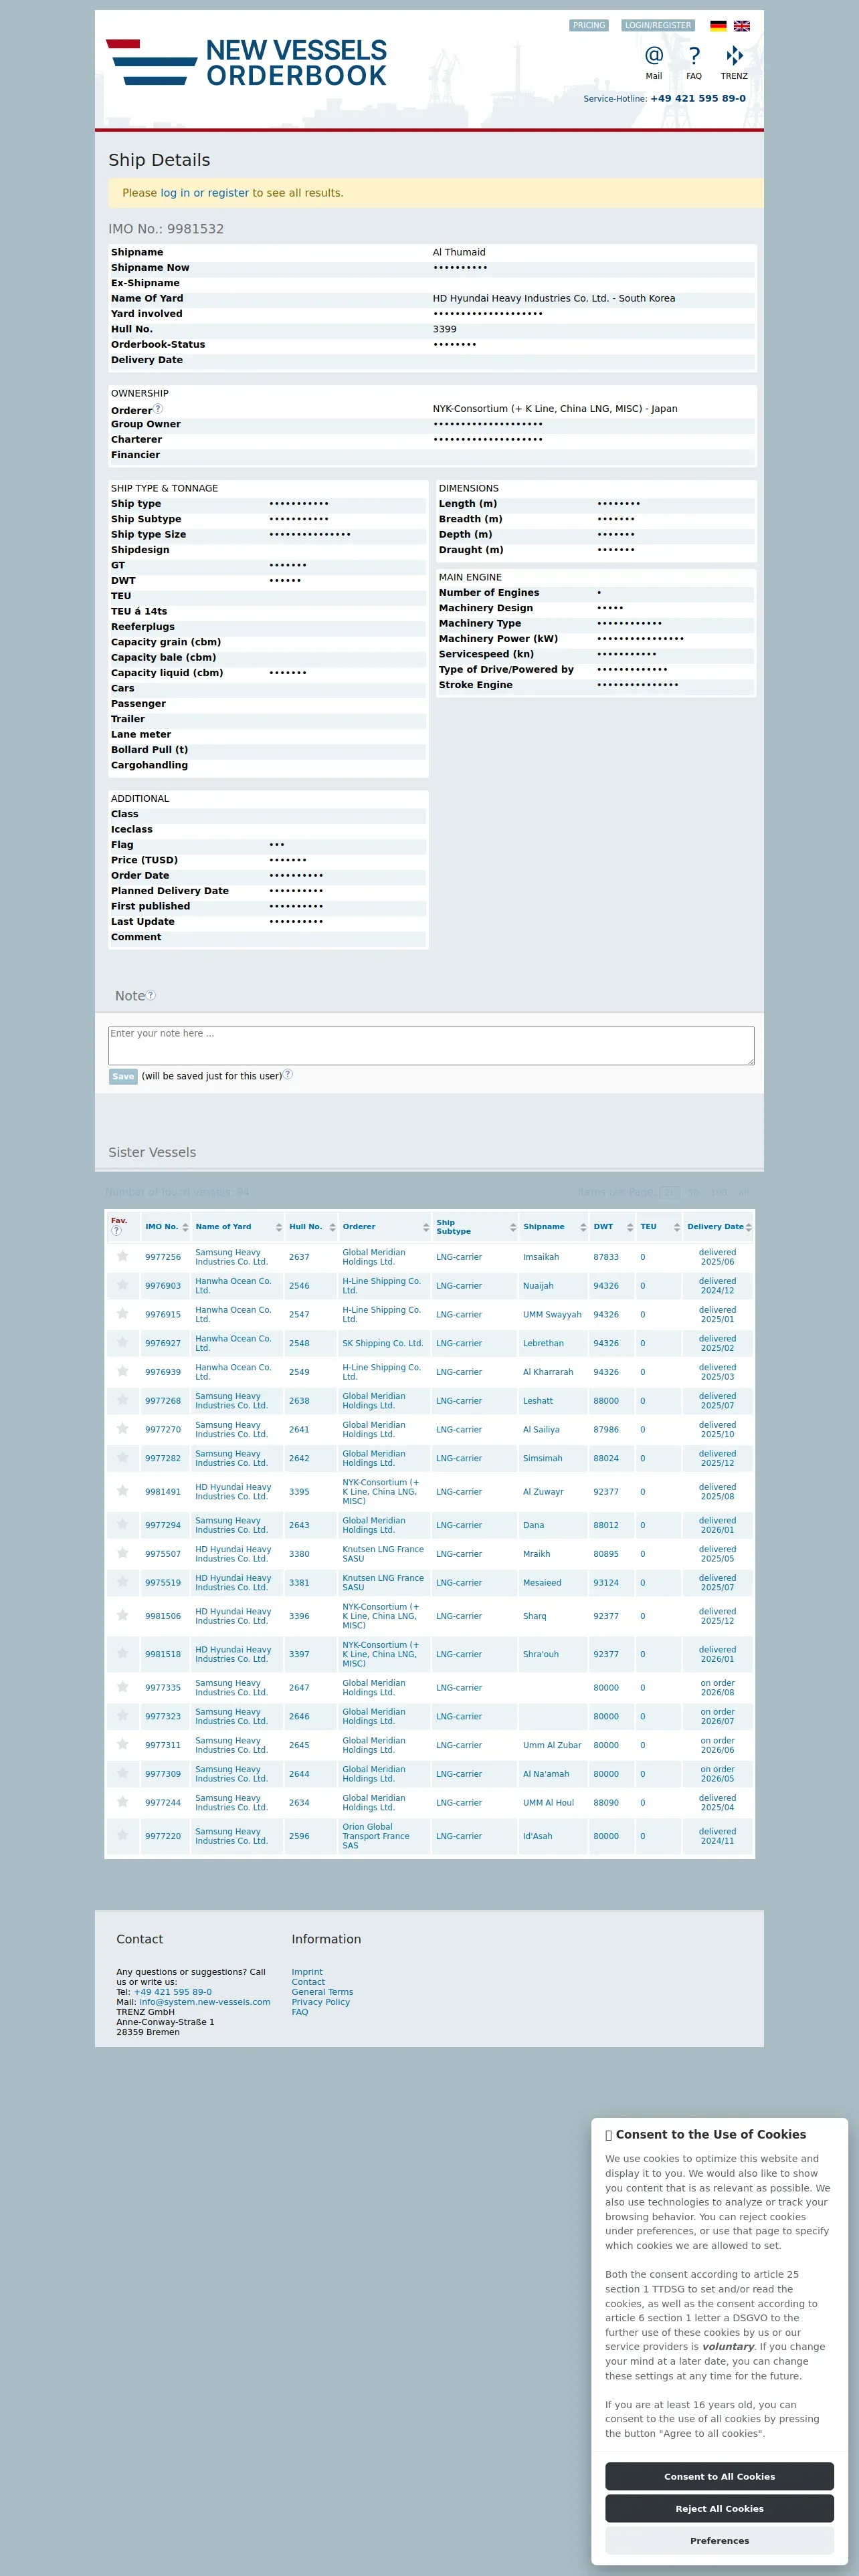Click the New Vessels Orderbook logo
The height and width of the screenshot is (2576, 859).
coord(247,62)
